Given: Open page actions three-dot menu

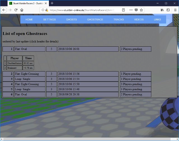Looking at the screenshot, I should [131, 10].
